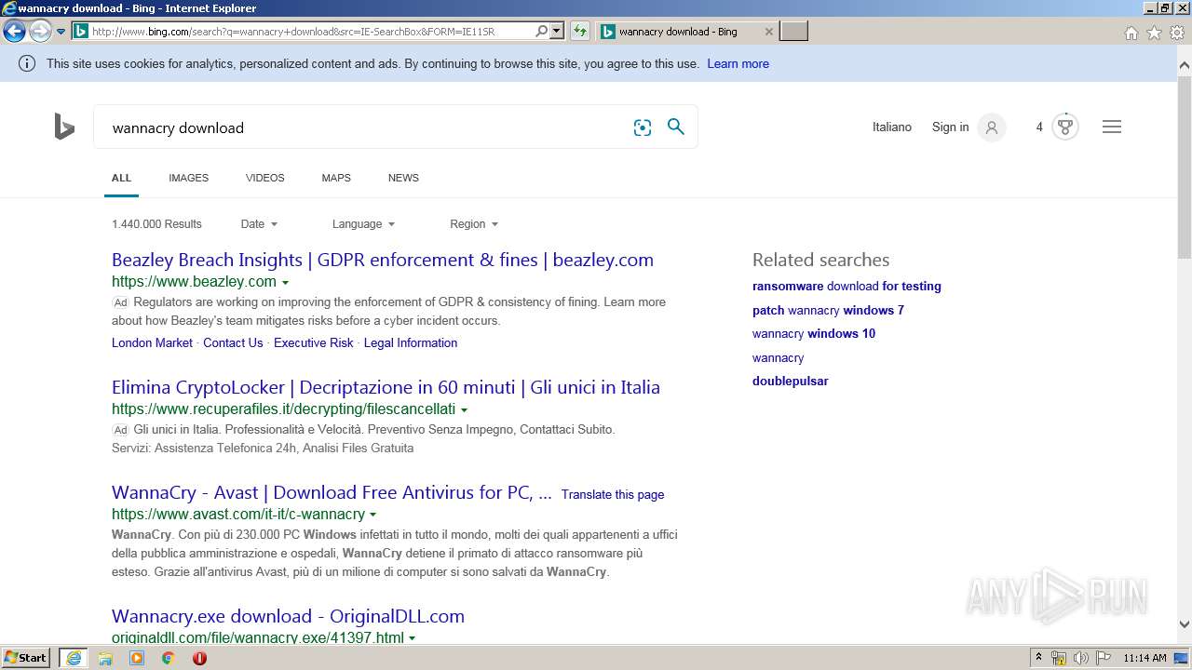
Task: Focus the Bing search input field
Action: (363, 127)
